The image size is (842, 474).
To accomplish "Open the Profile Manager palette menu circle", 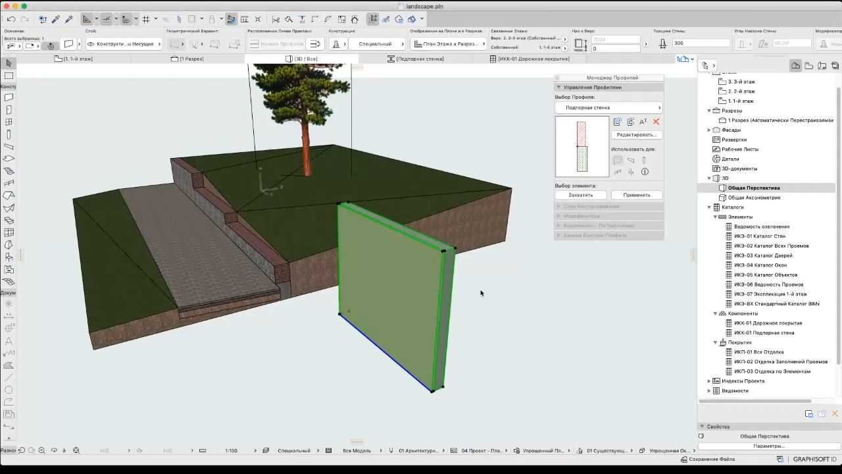I will pos(558,78).
